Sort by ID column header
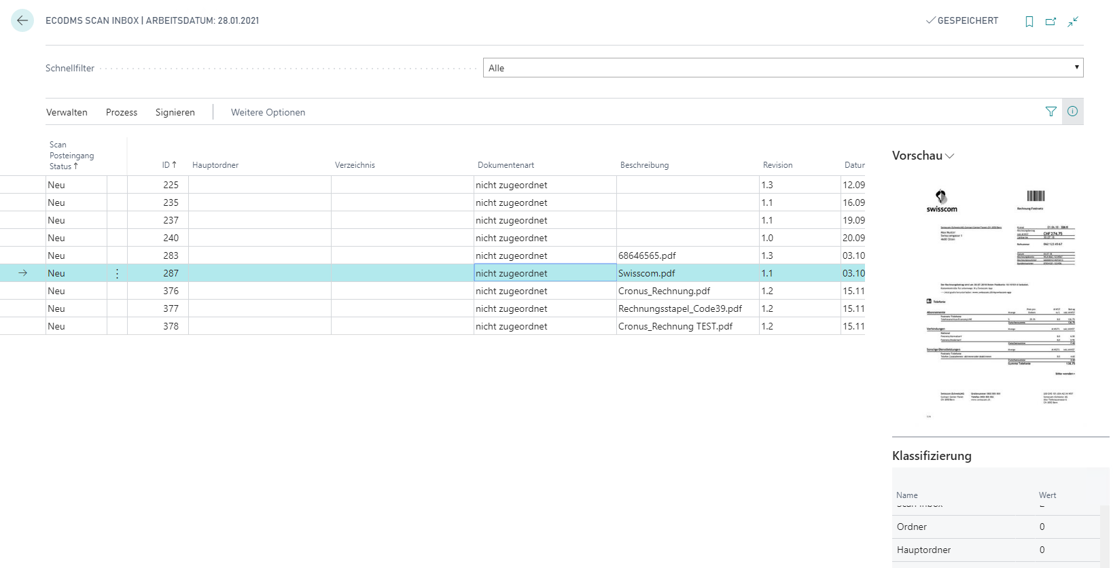Viewport: 1113px width, 568px height. click(169, 165)
